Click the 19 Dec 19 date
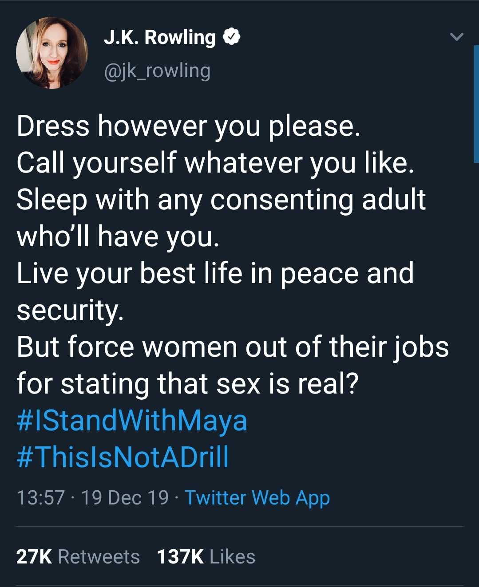 pyautogui.click(x=125, y=498)
